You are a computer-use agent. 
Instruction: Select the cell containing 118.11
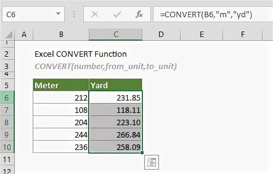116,110
